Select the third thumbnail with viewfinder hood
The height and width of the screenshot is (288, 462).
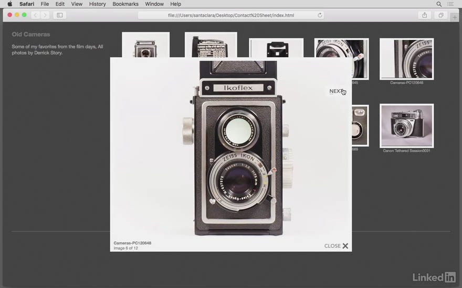(x=276, y=48)
